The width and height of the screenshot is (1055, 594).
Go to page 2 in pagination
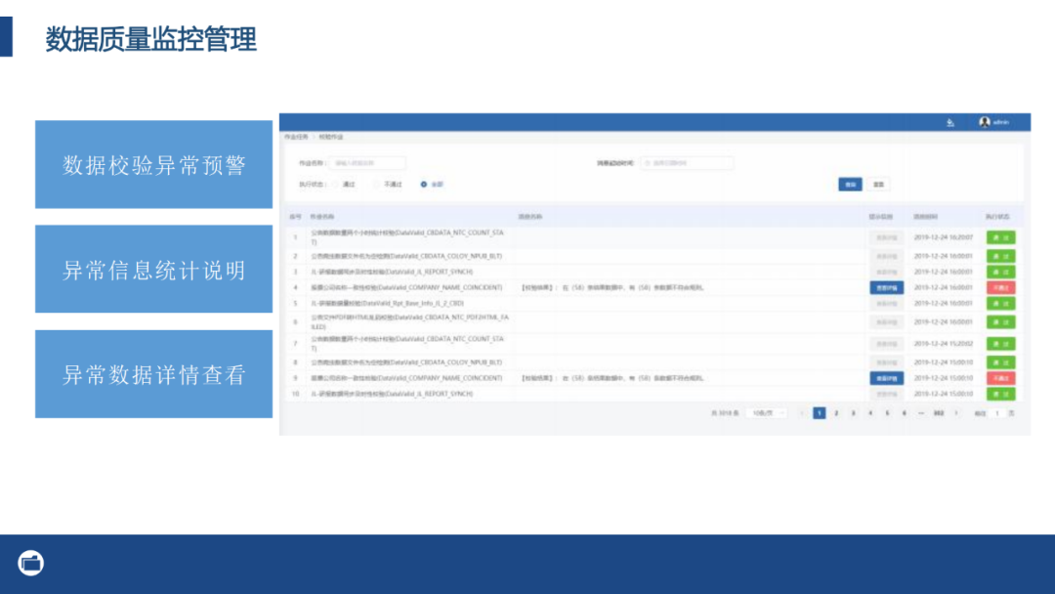click(836, 413)
